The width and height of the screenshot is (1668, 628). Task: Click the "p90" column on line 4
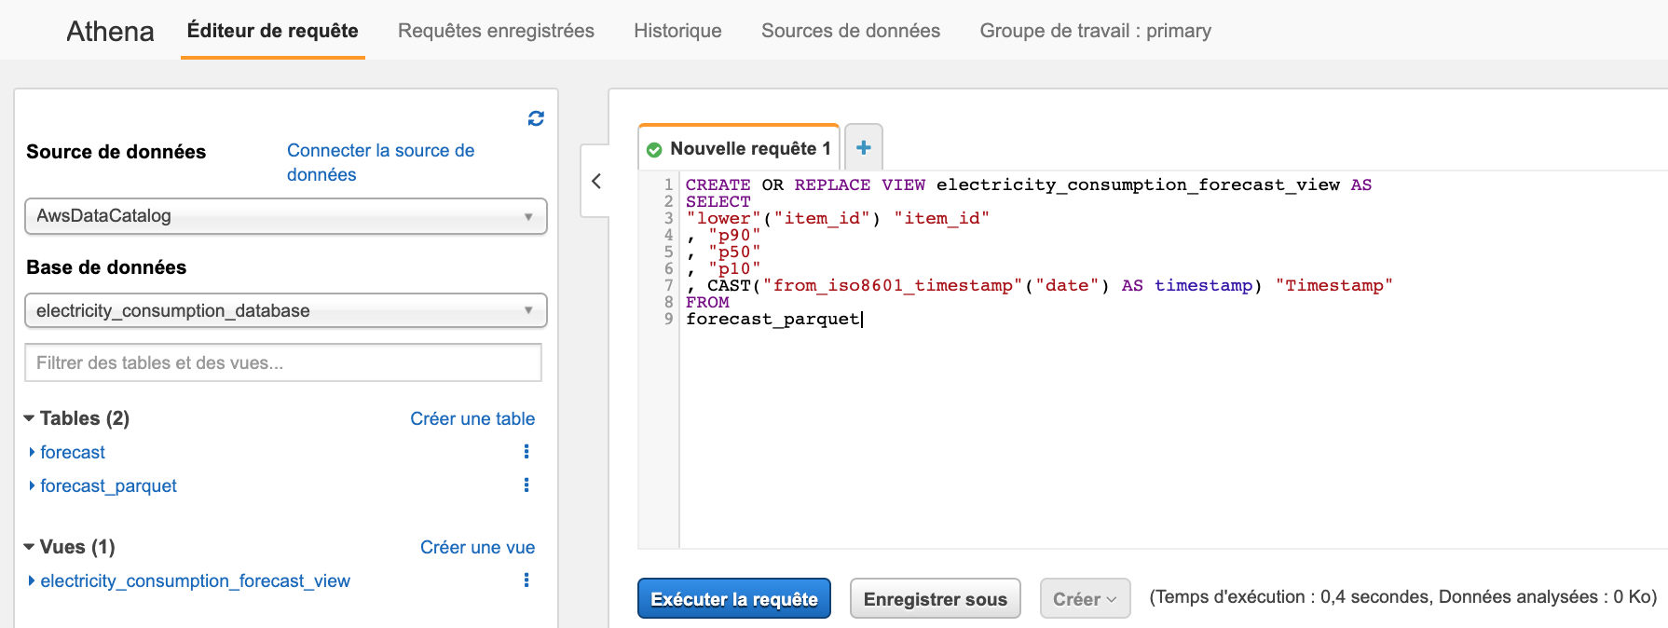tap(734, 235)
